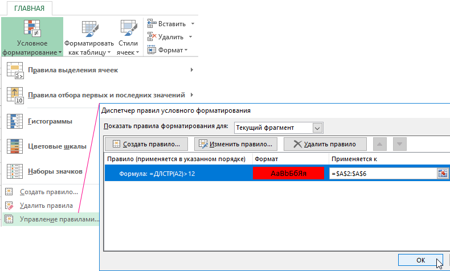The width and height of the screenshot is (450, 271).
Task: Open Правила отбора первых и последних значений
Action: point(100,95)
